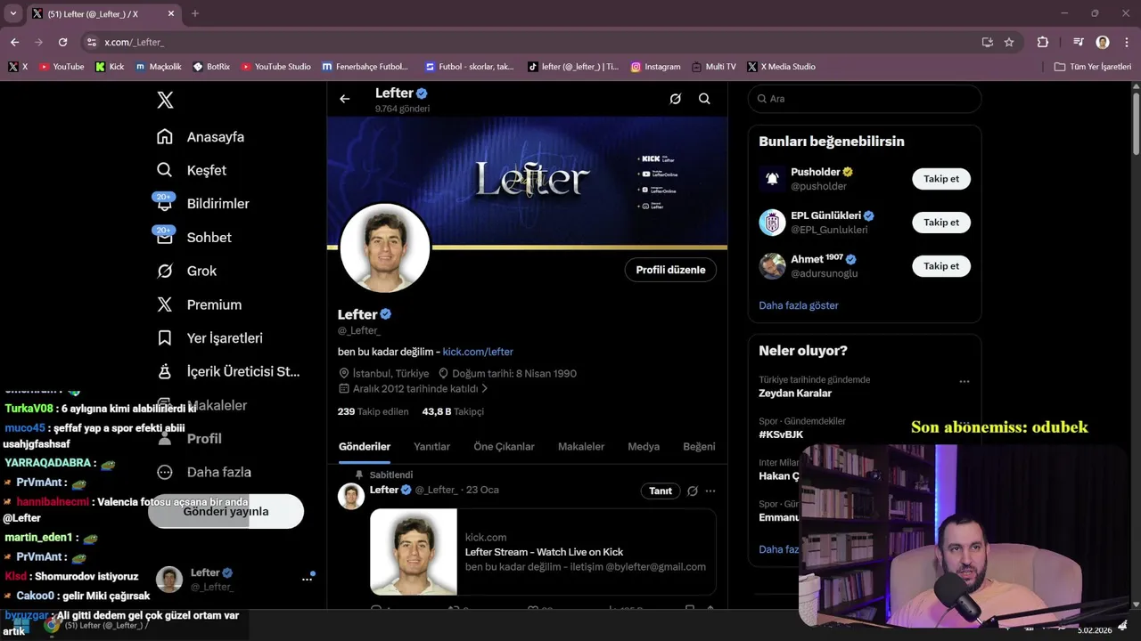This screenshot has height=641, width=1141.
Task: Open Grok from the sidebar
Action: (x=187, y=271)
